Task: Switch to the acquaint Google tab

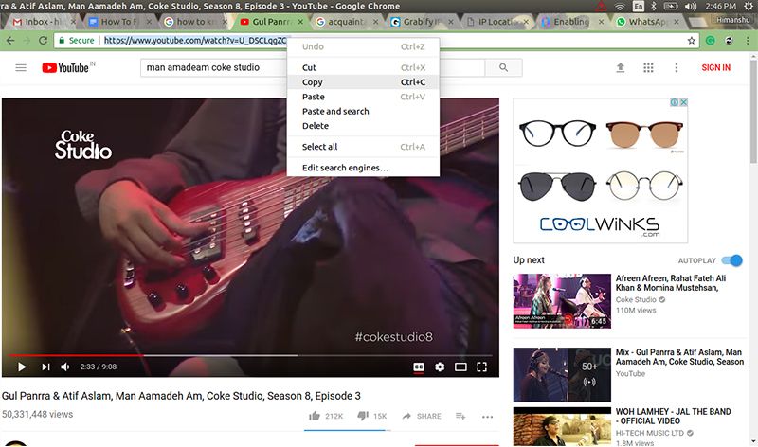Action: pos(345,22)
